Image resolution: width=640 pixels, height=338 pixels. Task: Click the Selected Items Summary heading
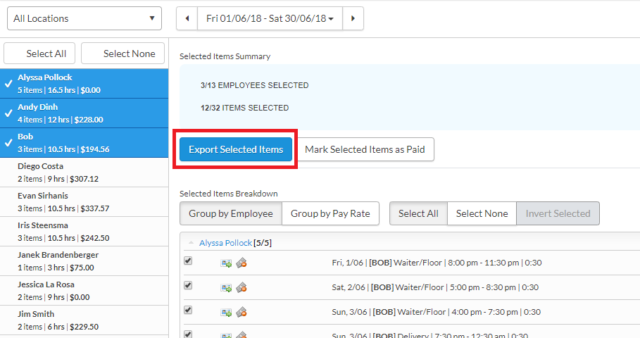(225, 56)
